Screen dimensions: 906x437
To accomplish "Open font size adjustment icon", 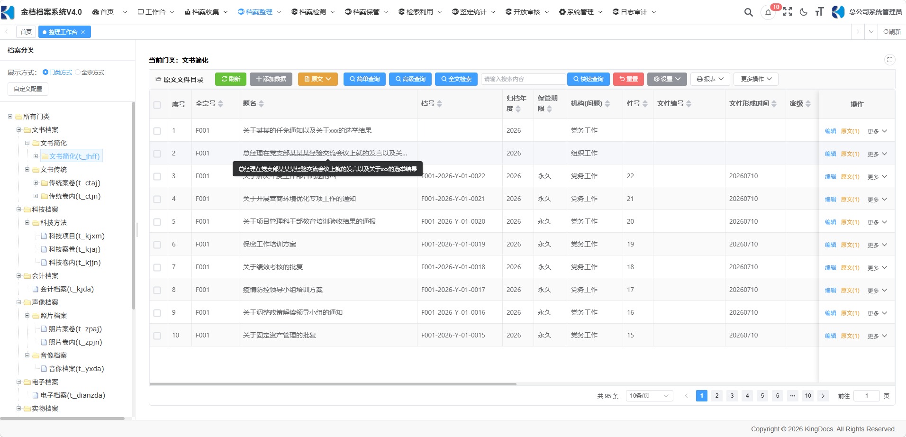I will click(x=819, y=12).
